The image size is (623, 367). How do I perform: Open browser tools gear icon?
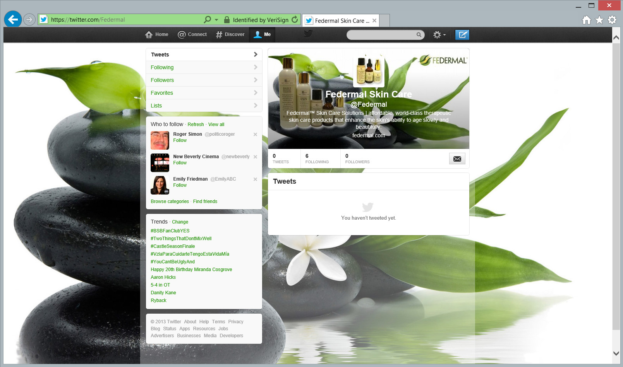612,20
